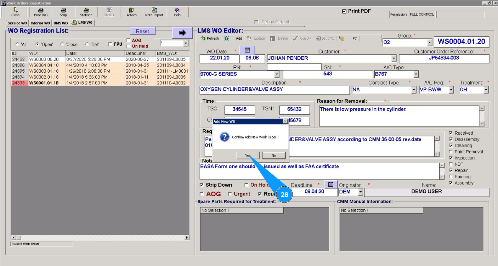Screen dimensions: 498x266
Task: Open the Statistic report icon
Action: point(86,12)
